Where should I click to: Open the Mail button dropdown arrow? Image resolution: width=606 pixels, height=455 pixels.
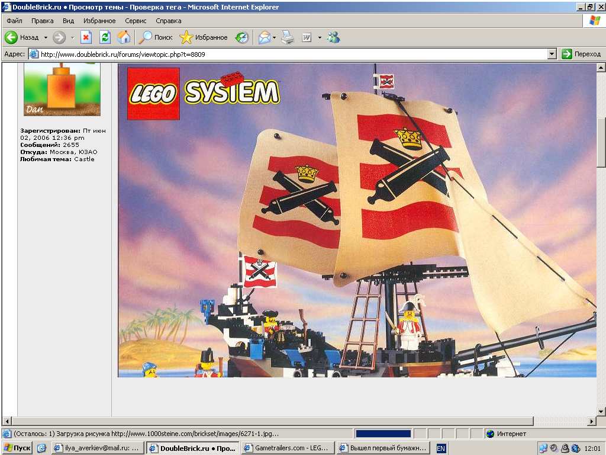(274, 37)
